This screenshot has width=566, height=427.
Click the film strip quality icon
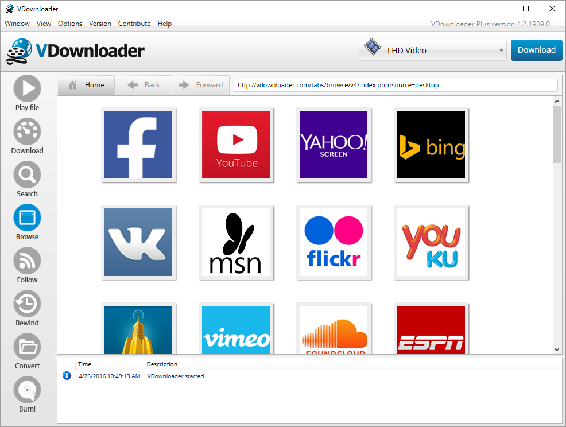[372, 47]
